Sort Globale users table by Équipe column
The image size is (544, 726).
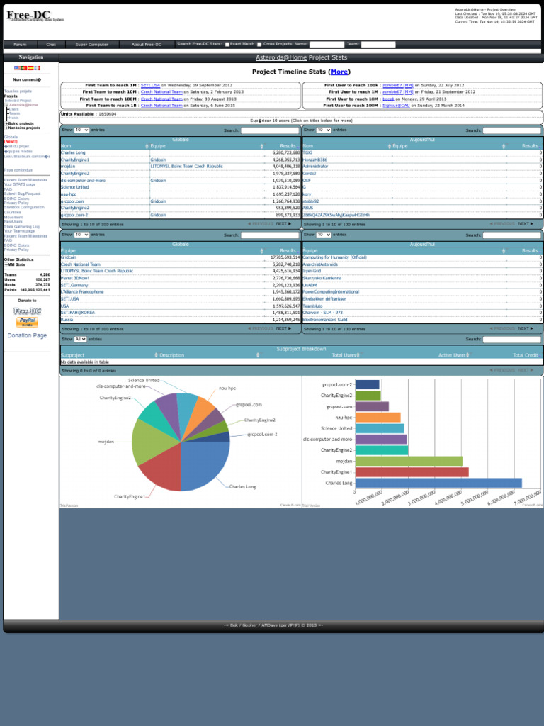point(207,146)
